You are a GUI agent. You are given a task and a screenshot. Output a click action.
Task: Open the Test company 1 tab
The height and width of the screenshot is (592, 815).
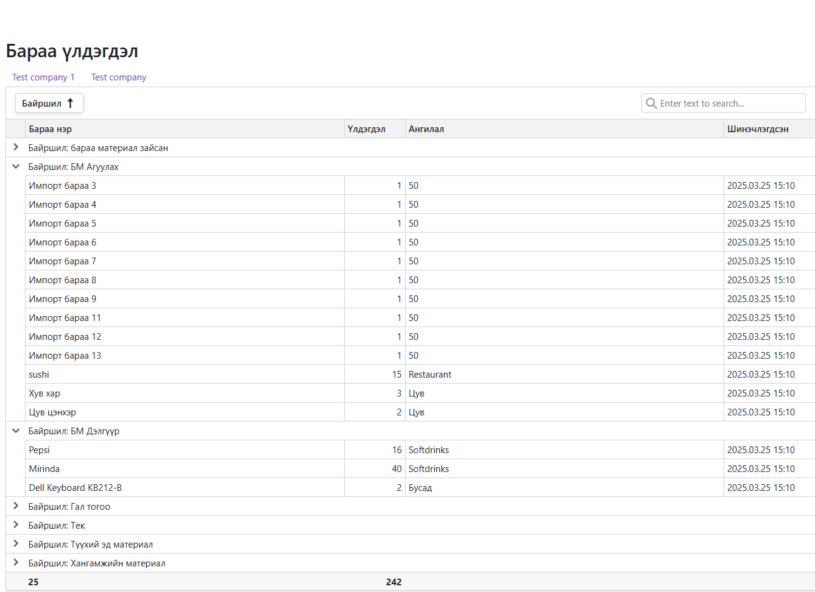coord(43,77)
